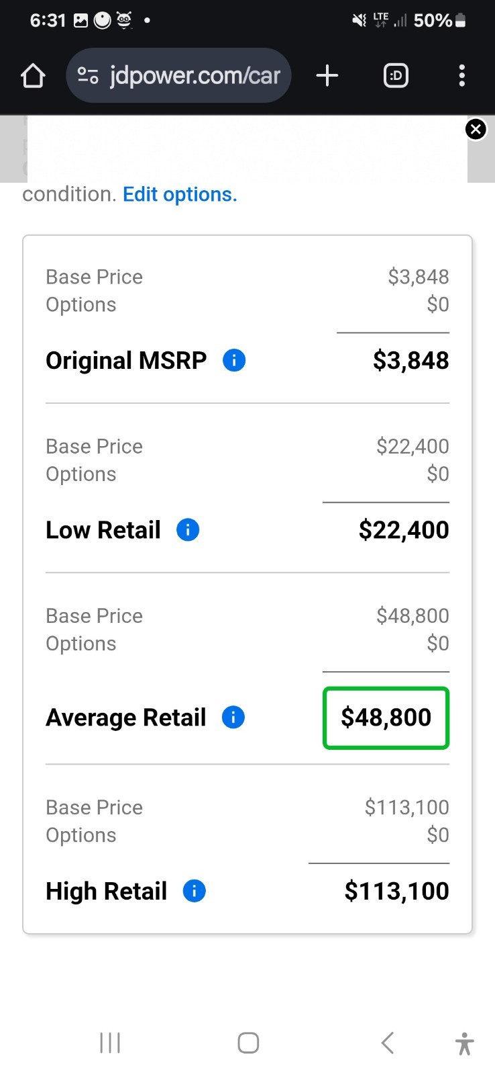Close the ad banner overlay
The height and width of the screenshot is (1075, 495).
click(x=476, y=129)
